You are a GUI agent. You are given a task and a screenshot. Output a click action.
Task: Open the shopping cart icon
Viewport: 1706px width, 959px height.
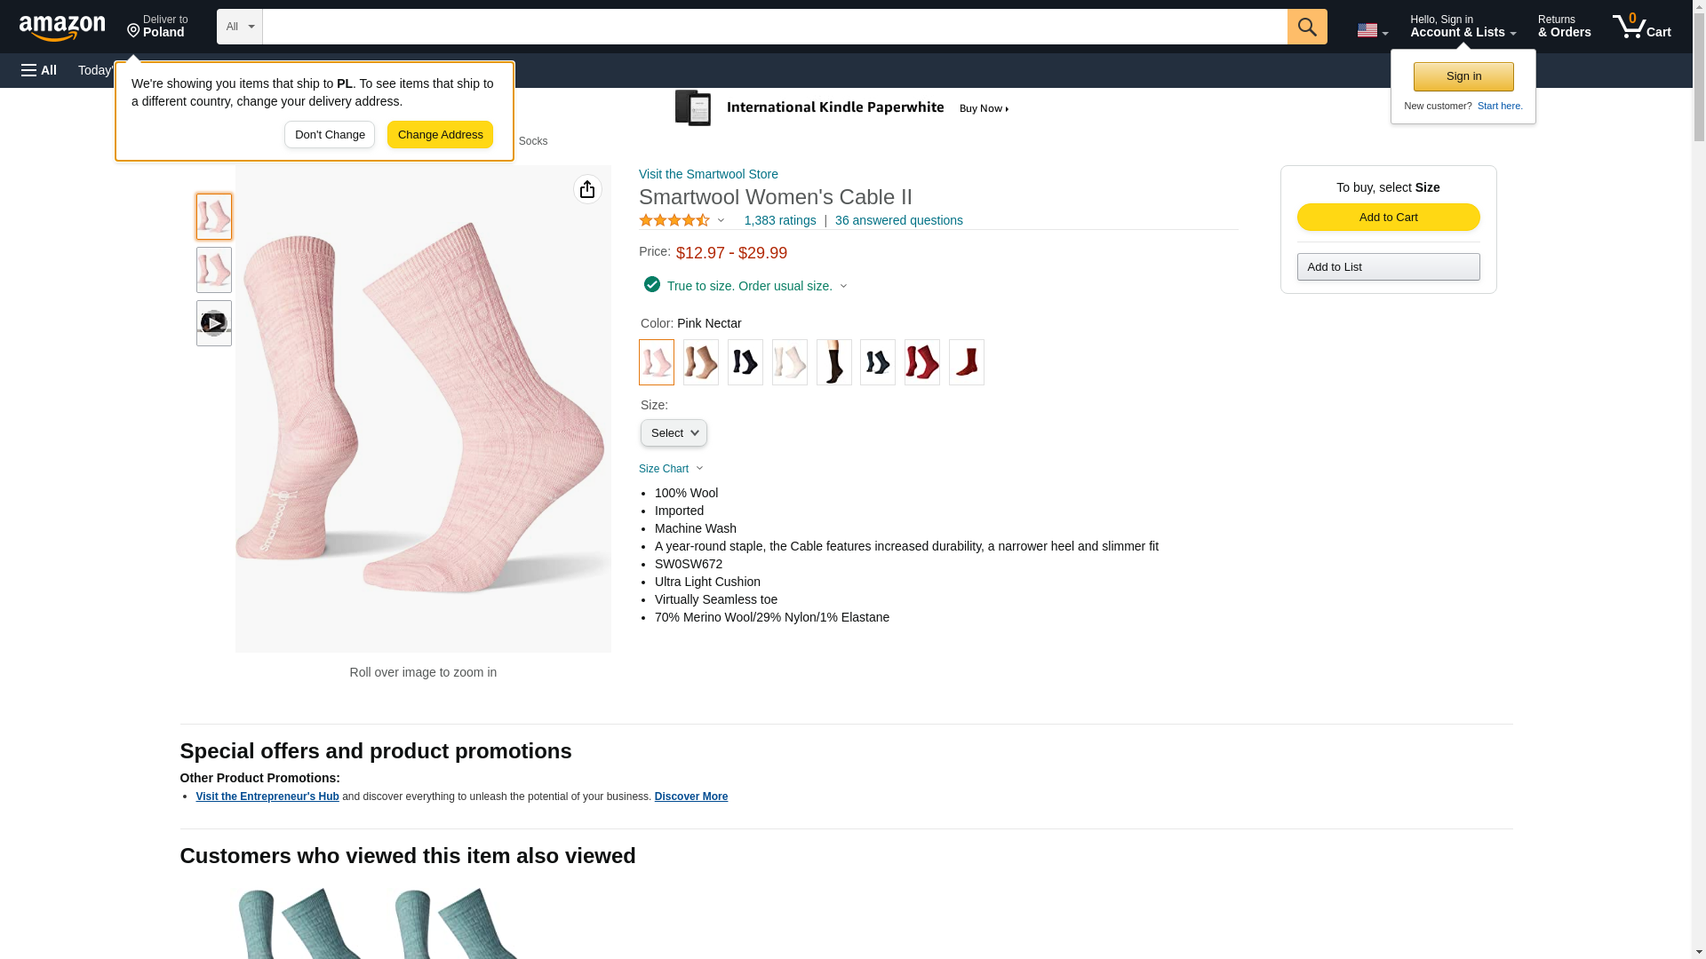[x=1641, y=27]
